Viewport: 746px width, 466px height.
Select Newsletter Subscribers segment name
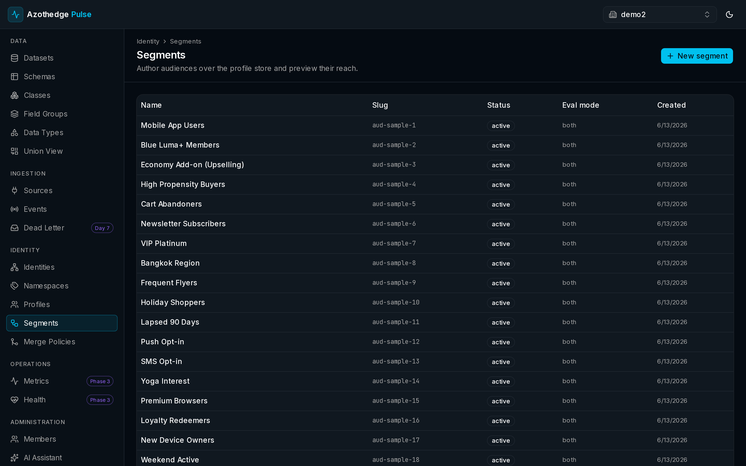tap(183, 224)
